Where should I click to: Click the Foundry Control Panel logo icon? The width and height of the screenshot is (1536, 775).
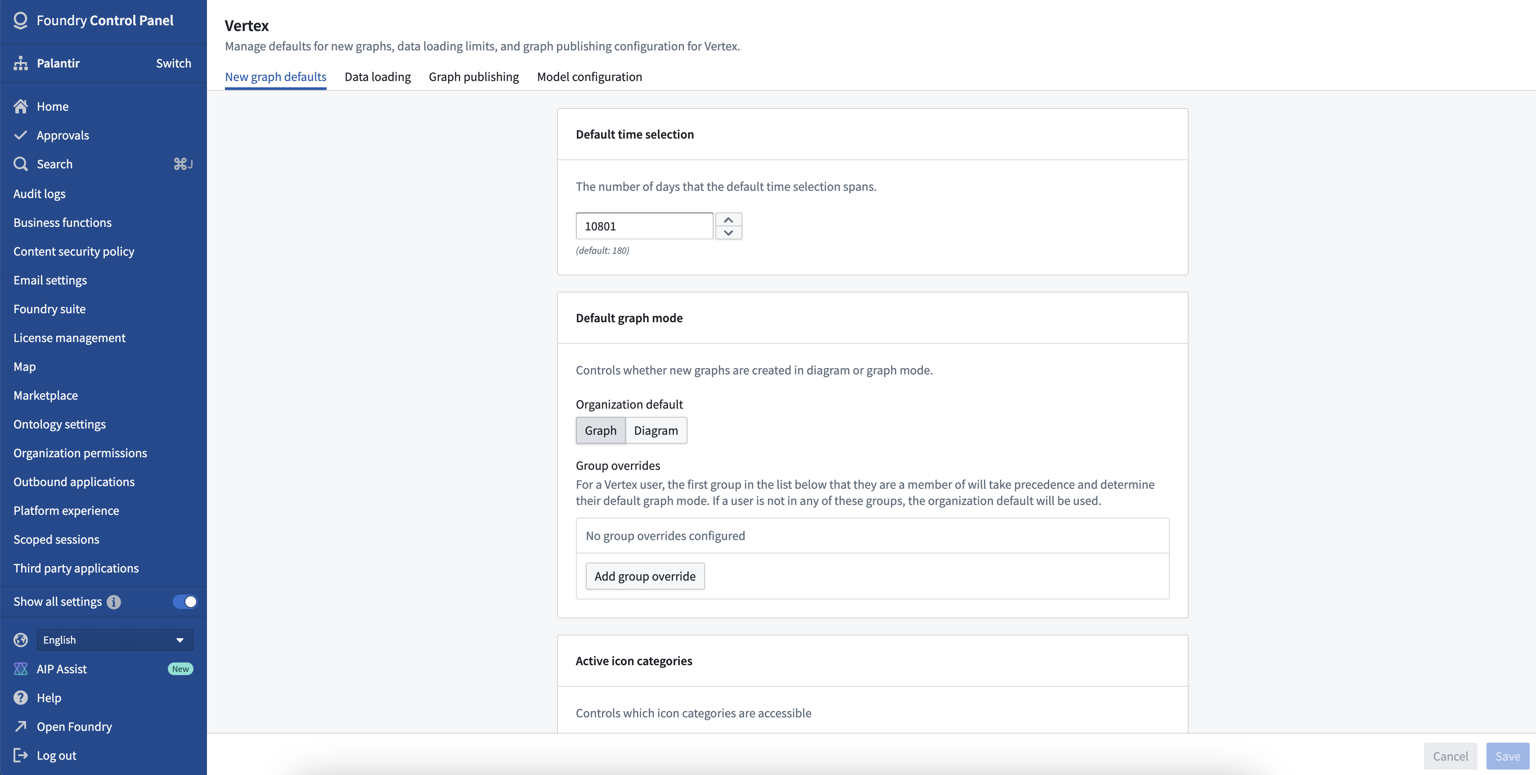click(x=20, y=20)
